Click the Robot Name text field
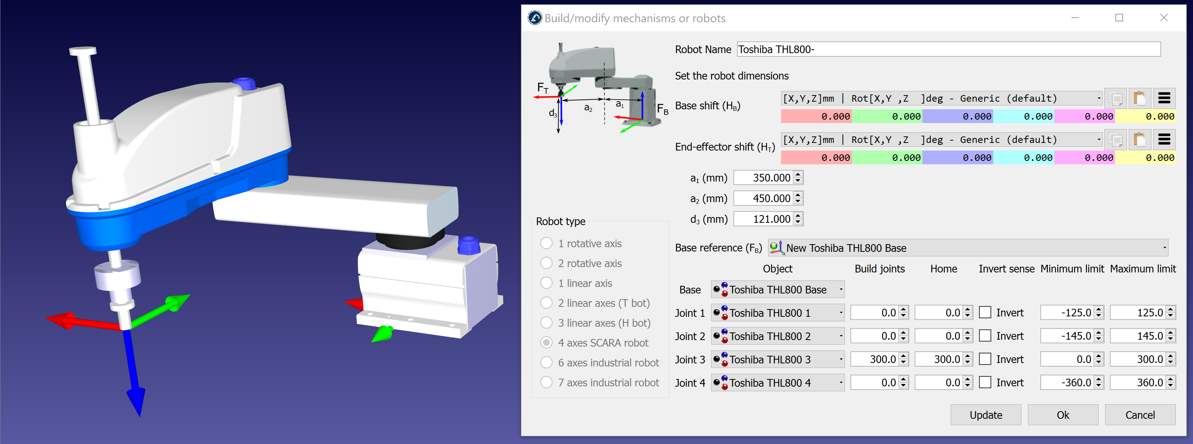Viewport: 1193px width, 444px height. pyautogui.click(x=948, y=50)
